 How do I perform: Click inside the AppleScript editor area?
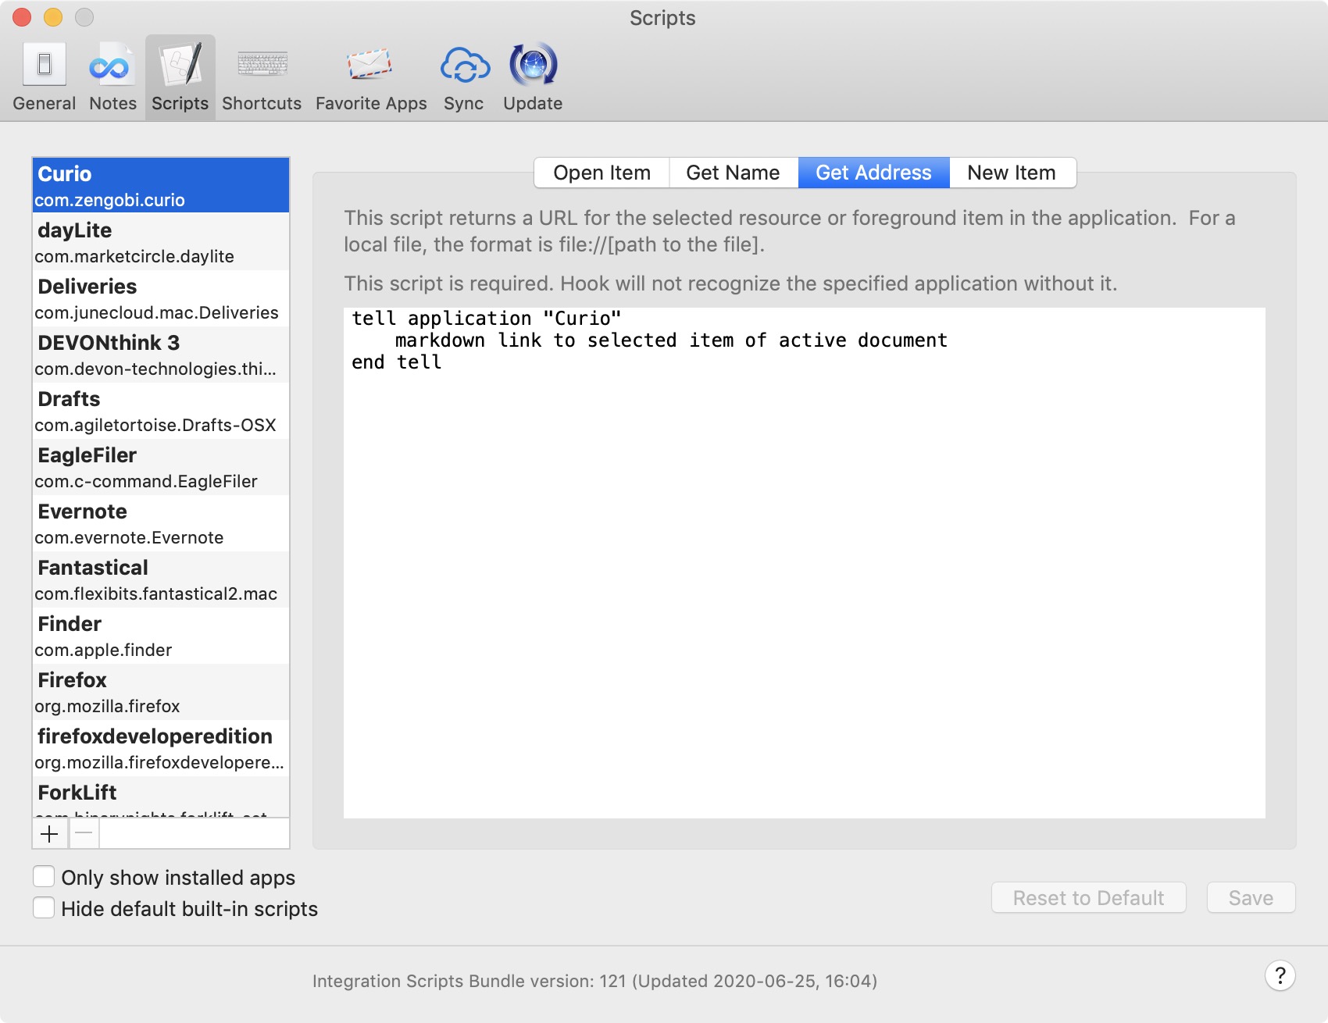coord(804,562)
